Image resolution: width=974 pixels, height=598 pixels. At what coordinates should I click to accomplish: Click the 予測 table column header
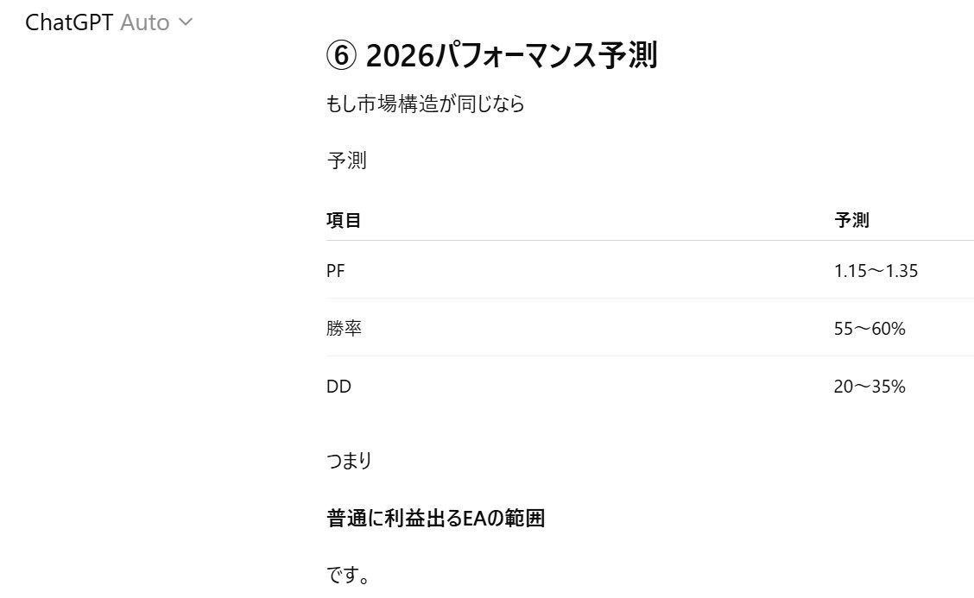[851, 220]
